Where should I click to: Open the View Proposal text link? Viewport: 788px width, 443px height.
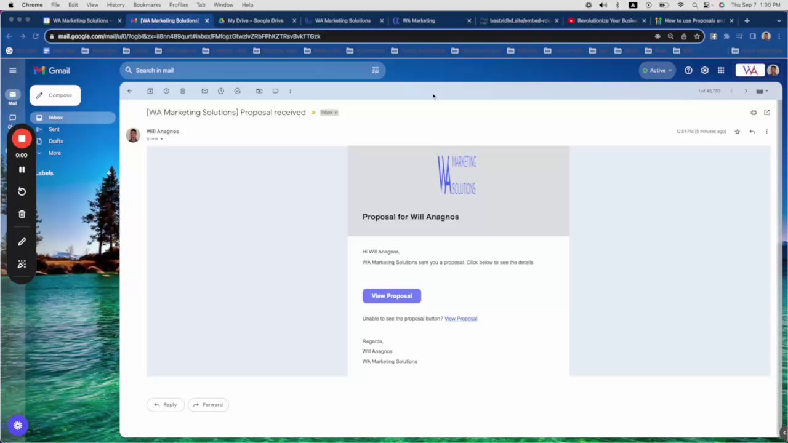pos(460,319)
